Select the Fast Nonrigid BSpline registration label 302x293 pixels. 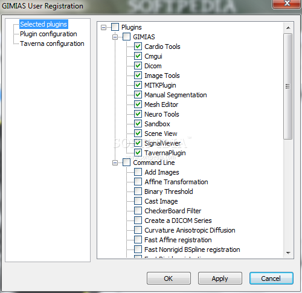(192, 250)
